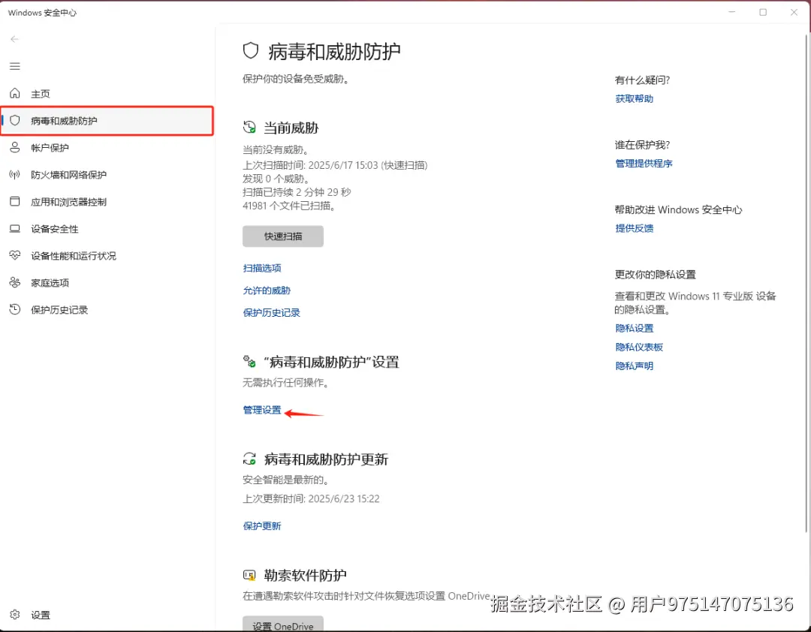Open 保护历史记录 link under 当前威胁
The height and width of the screenshot is (632, 811).
point(272,312)
